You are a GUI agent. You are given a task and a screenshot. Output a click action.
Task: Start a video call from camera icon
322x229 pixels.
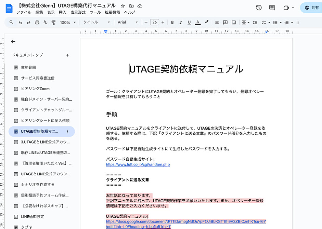(x=286, y=8)
